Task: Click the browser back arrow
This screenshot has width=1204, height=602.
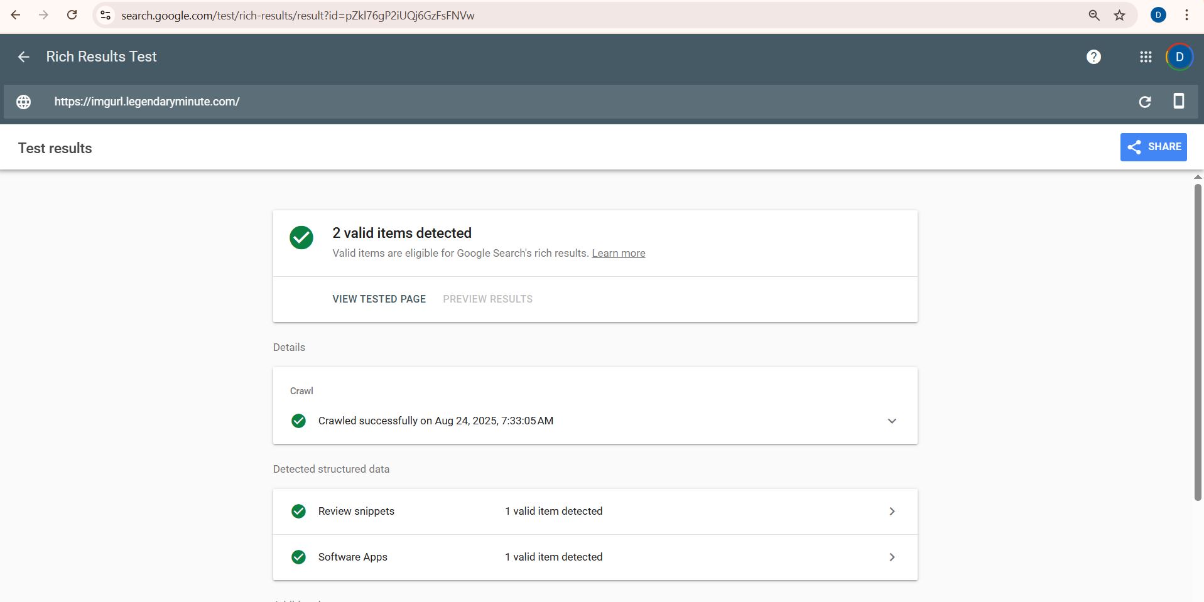Action: (16, 15)
